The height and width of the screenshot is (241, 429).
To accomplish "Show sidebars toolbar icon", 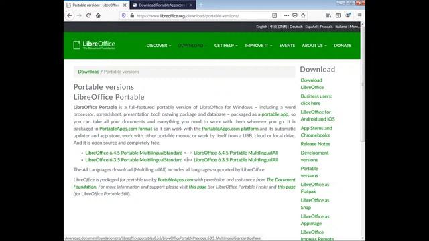I will click(338, 15).
